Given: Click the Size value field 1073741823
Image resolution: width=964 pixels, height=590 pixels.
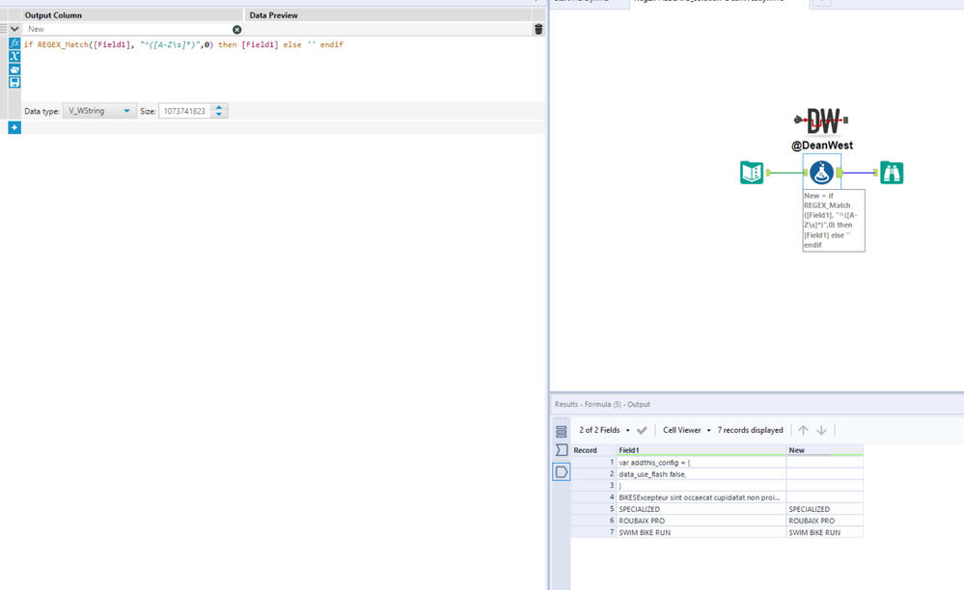Looking at the screenshot, I should [185, 111].
